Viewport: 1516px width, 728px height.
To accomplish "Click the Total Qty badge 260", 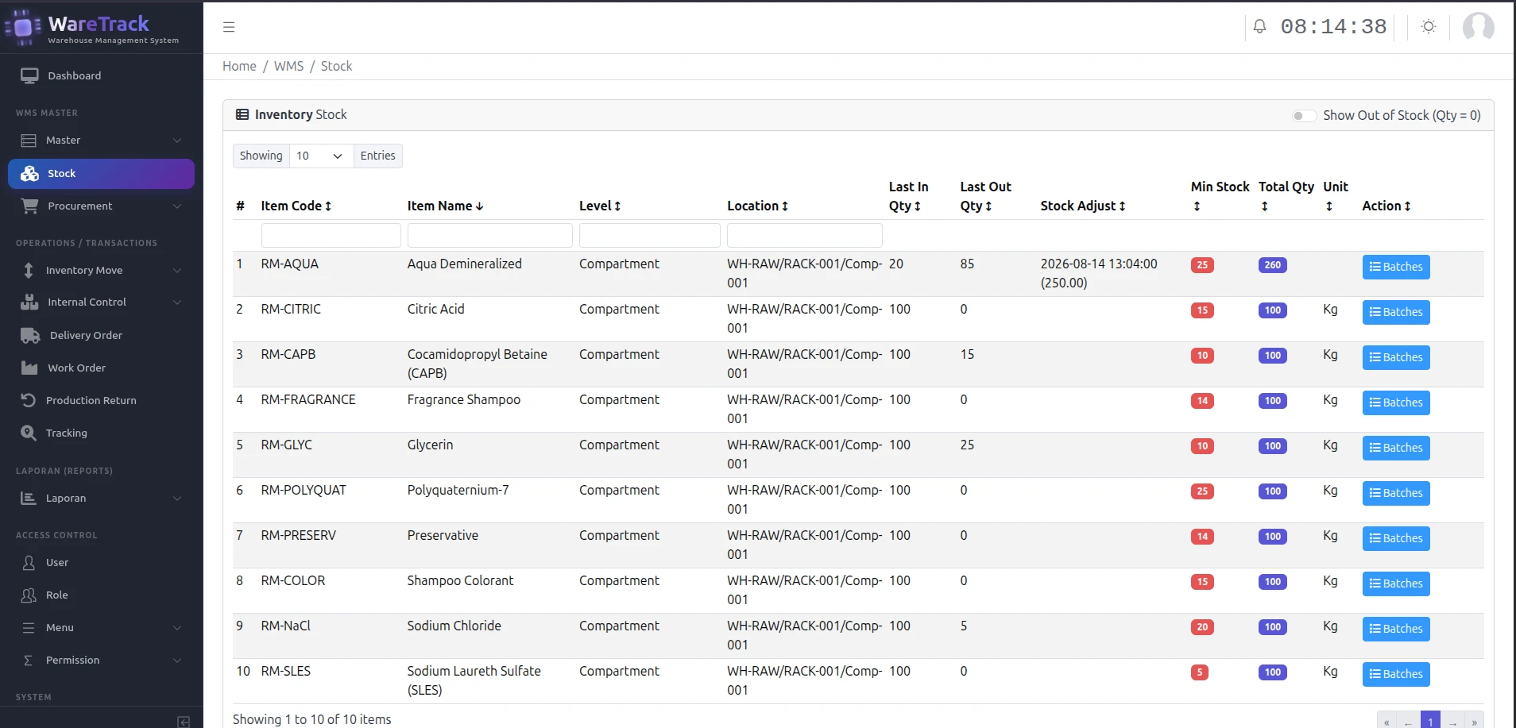I will click(1273, 265).
